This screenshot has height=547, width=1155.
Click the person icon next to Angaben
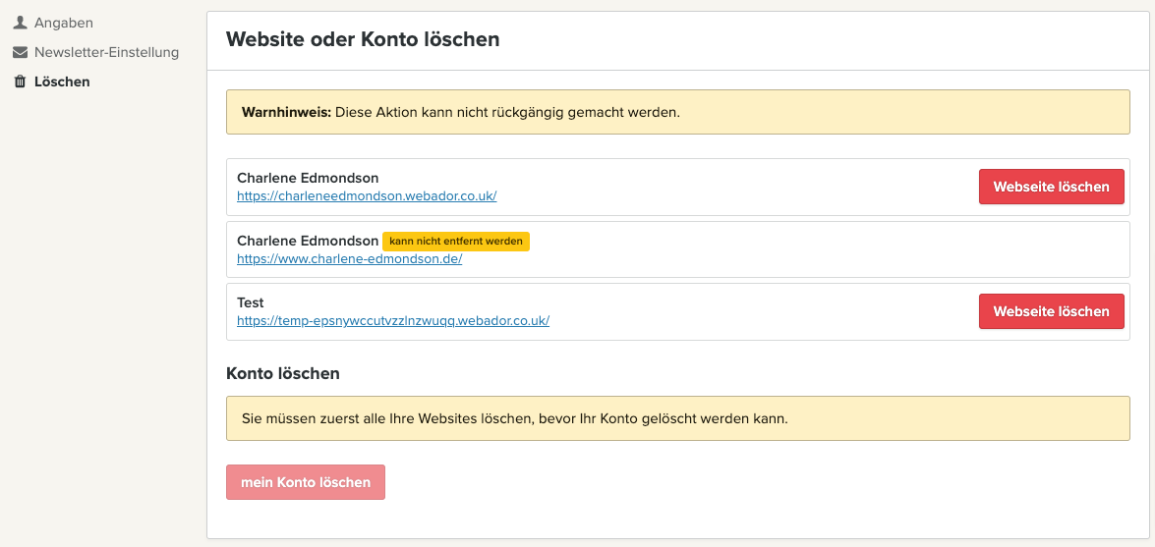[x=20, y=23]
